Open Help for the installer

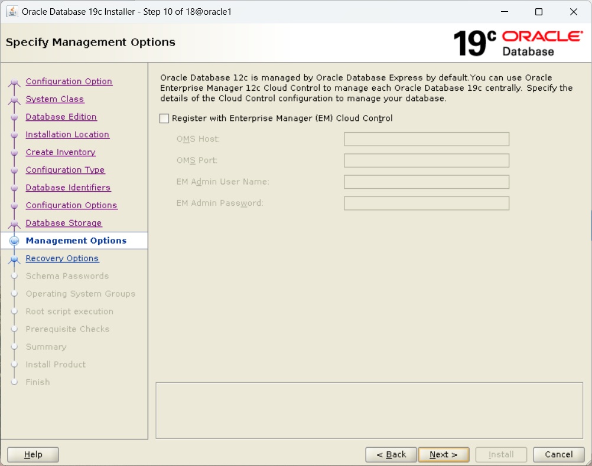coord(33,455)
